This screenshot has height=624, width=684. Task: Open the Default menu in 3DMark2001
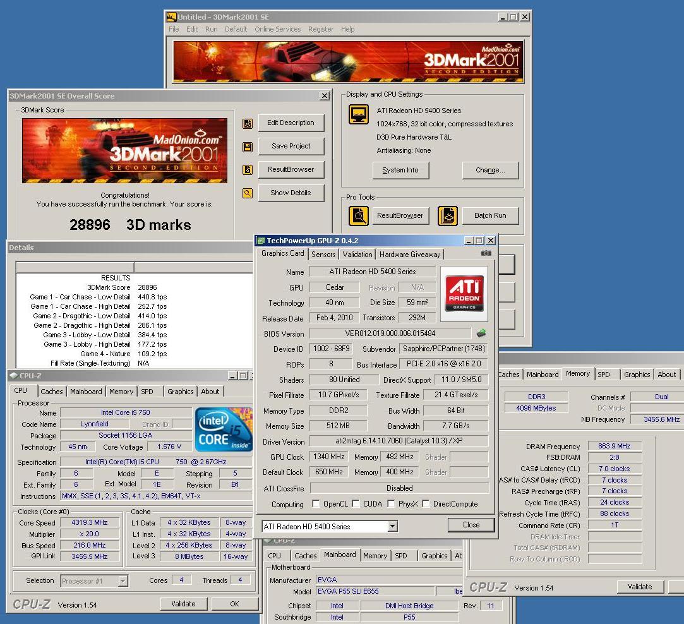236,29
